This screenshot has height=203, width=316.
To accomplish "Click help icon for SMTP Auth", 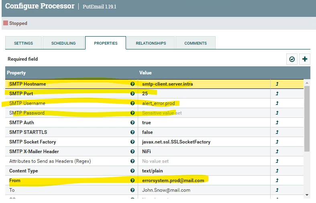I will 133,123.
